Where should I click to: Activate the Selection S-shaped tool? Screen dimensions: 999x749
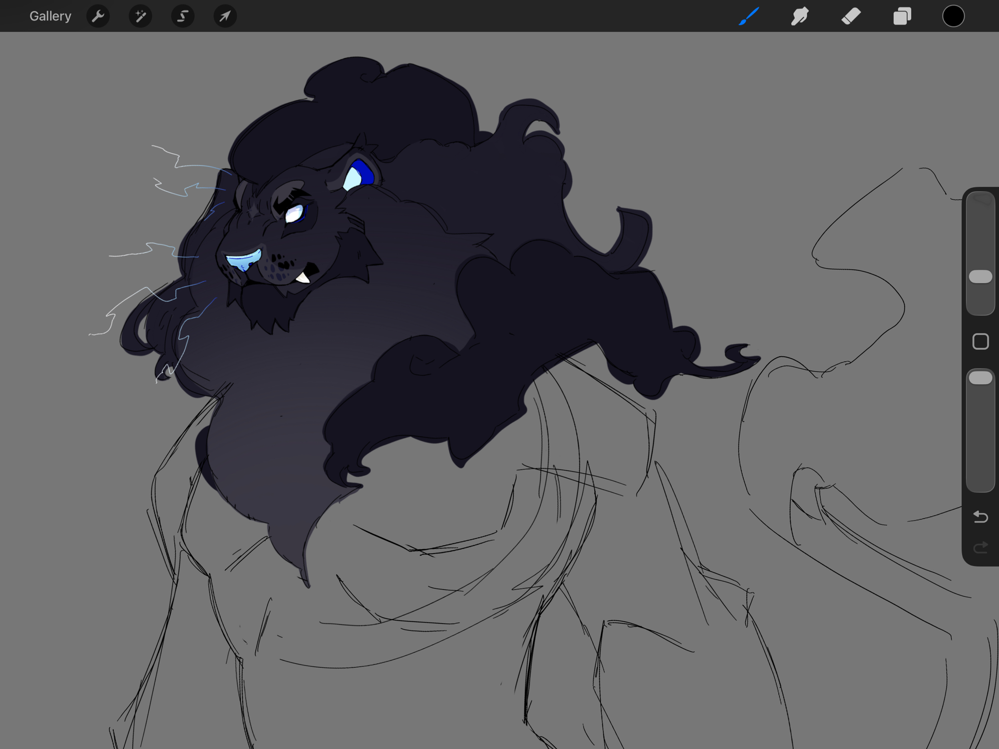point(183,16)
